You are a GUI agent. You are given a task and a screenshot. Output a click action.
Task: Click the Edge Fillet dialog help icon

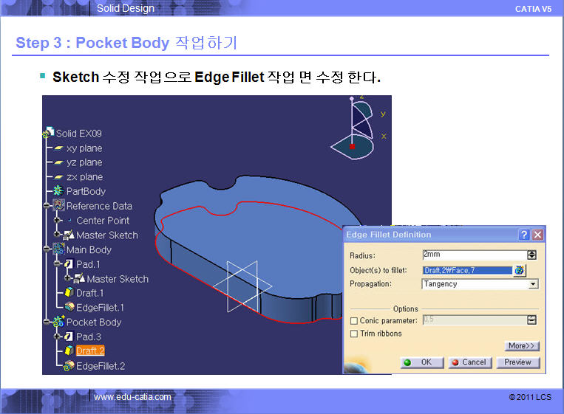pyautogui.click(x=524, y=235)
